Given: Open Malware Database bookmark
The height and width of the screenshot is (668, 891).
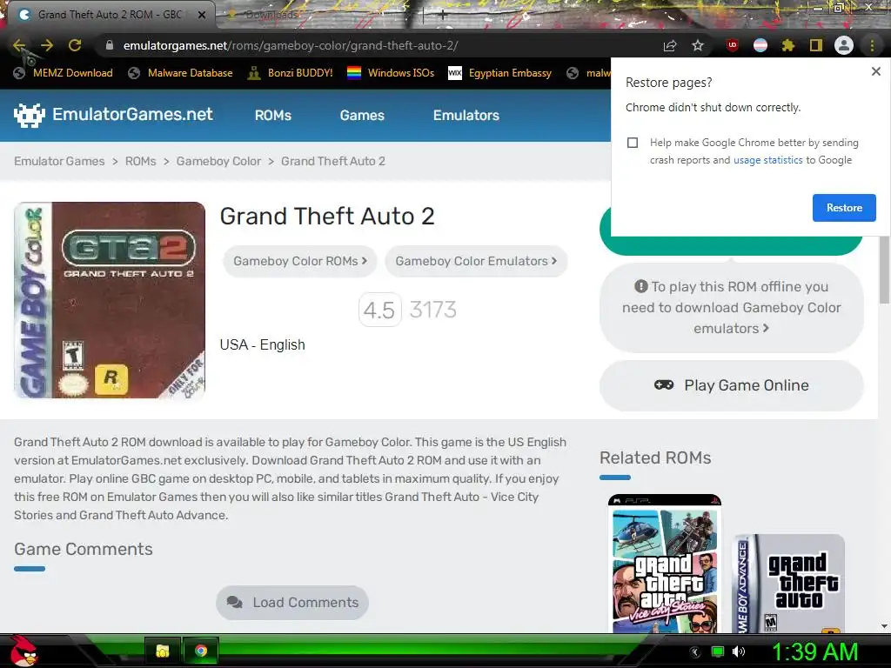Looking at the screenshot, I should pos(181,73).
